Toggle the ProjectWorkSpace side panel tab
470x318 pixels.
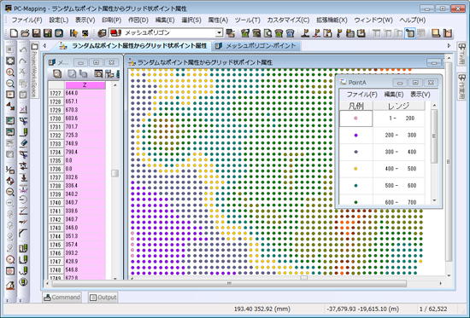(x=34, y=71)
